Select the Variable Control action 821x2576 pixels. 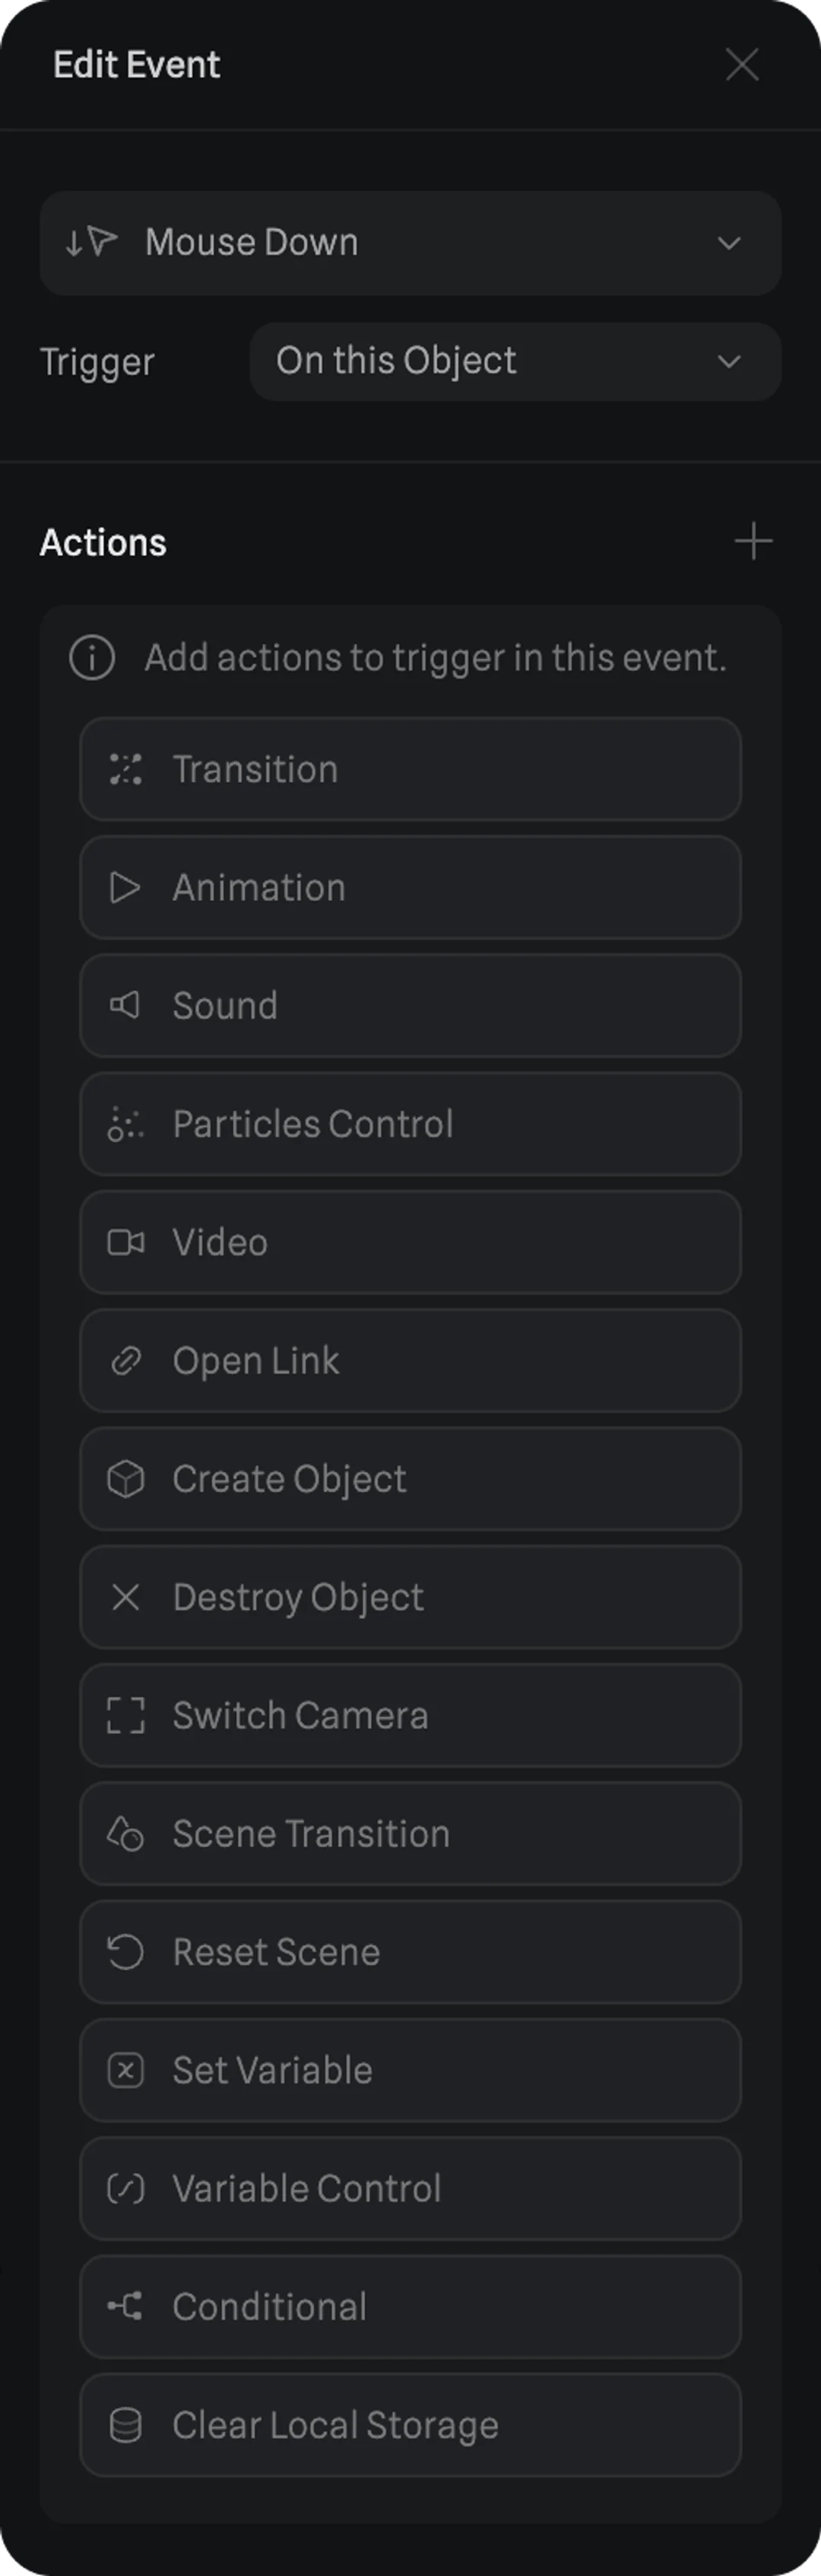410,2188
